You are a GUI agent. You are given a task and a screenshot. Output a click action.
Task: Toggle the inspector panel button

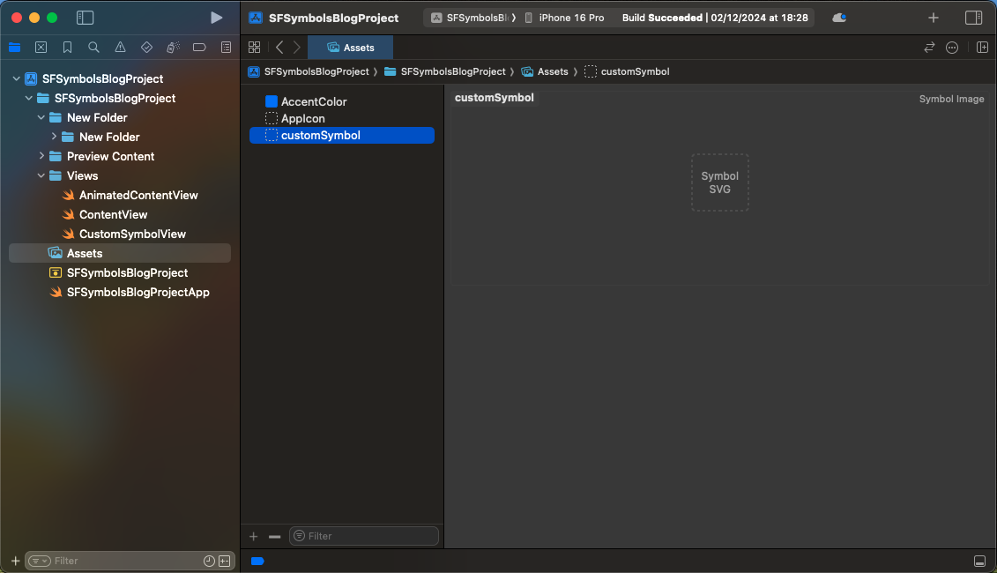click(x=973, y=18)
